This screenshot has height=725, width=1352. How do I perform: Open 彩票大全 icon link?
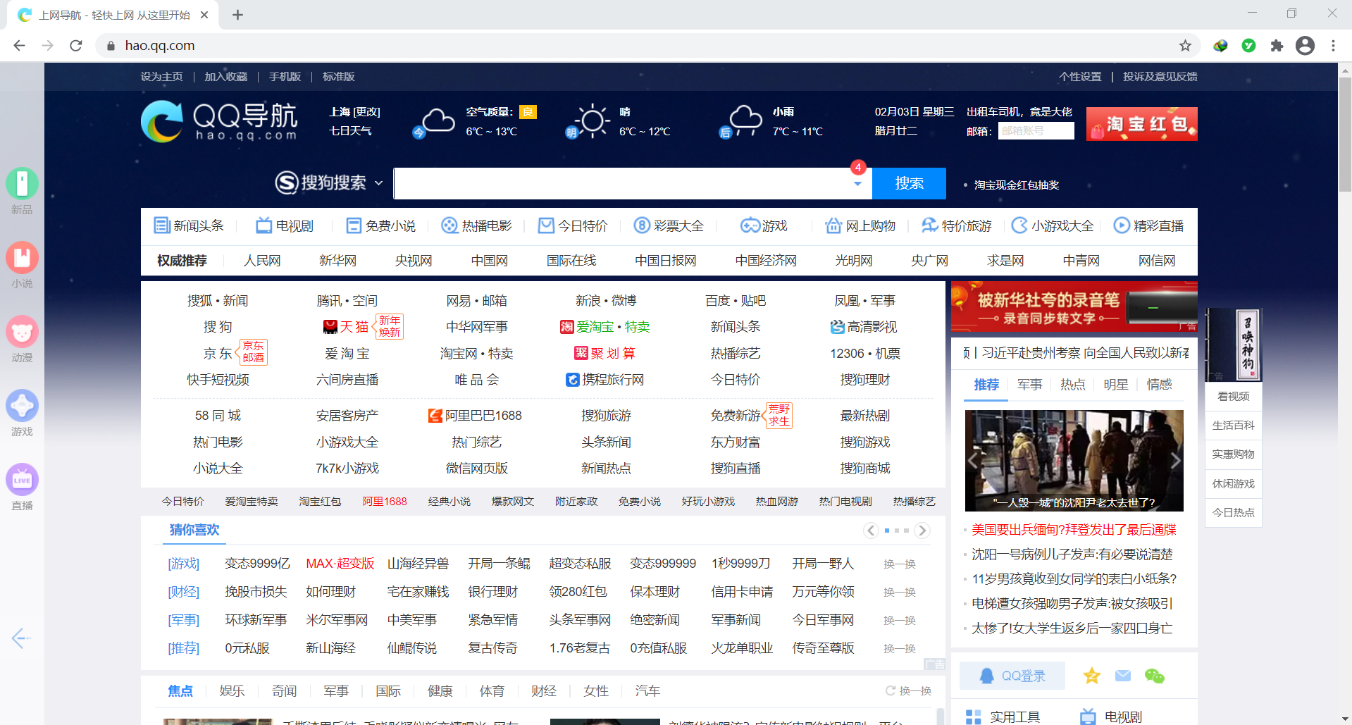coord(669,225)
